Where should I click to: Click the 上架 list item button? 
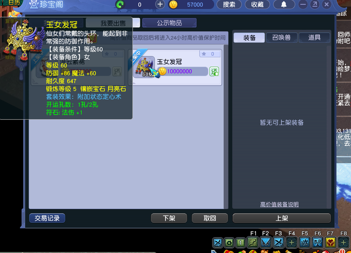click(282, 218)
